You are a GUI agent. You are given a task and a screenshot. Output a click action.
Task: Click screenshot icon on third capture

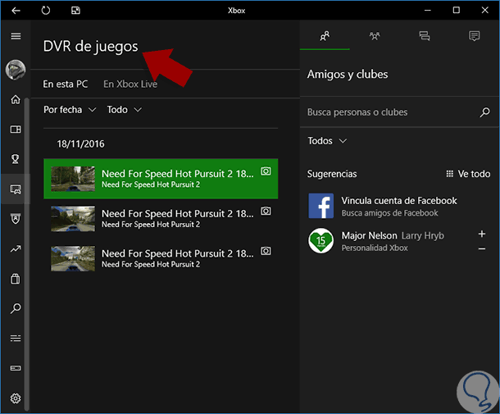[266, 251]
